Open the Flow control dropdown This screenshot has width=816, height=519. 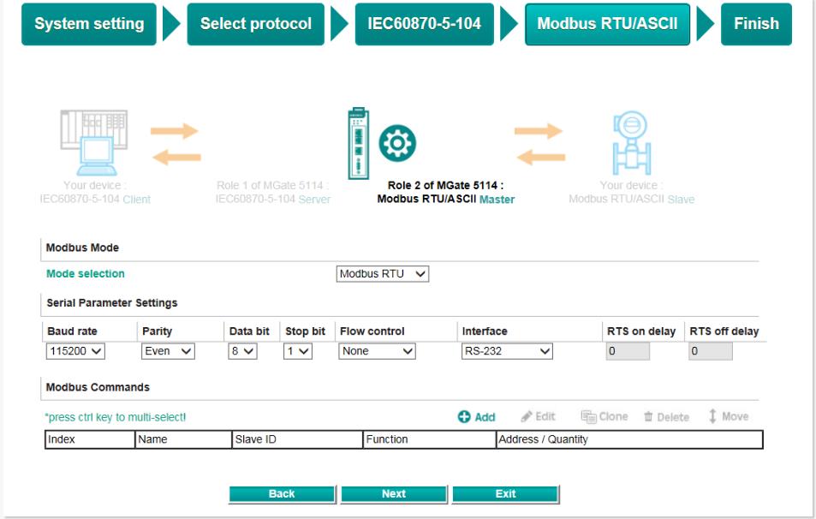tap(378, 351)
